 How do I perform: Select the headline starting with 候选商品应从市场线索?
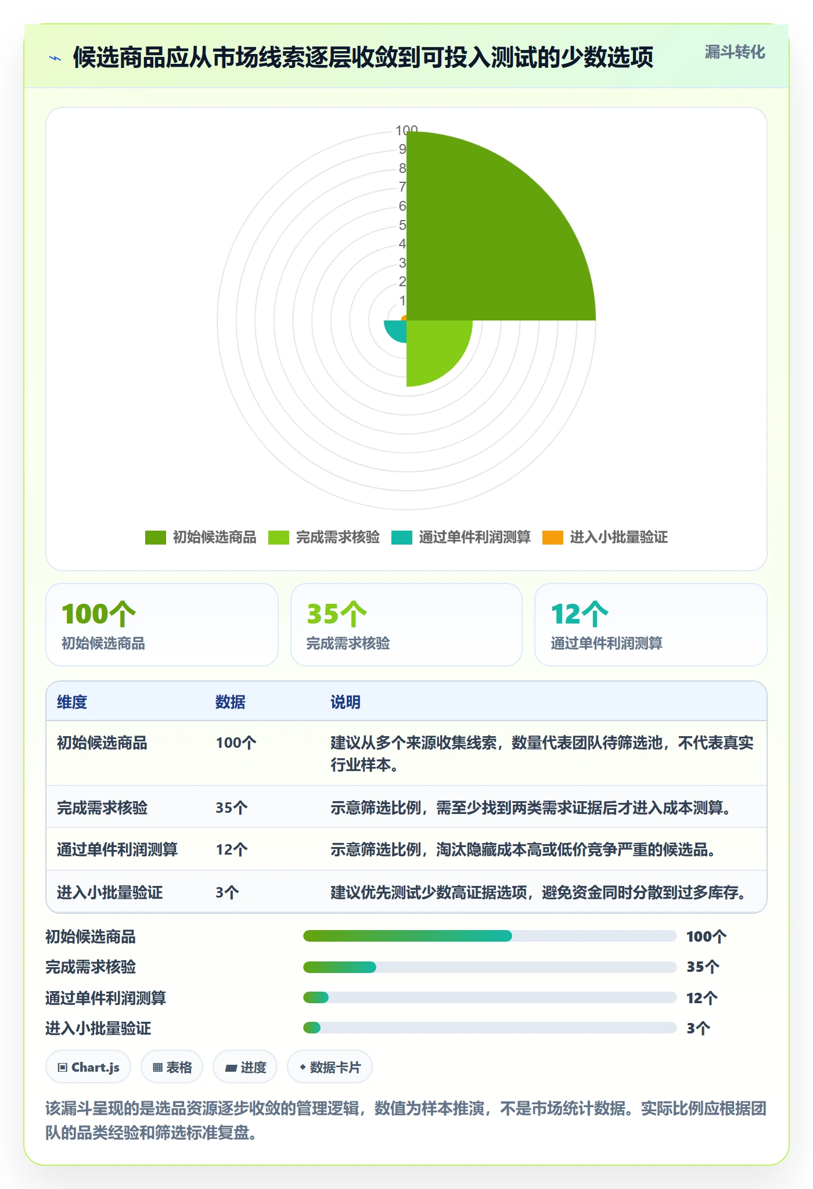click(363, 57)
